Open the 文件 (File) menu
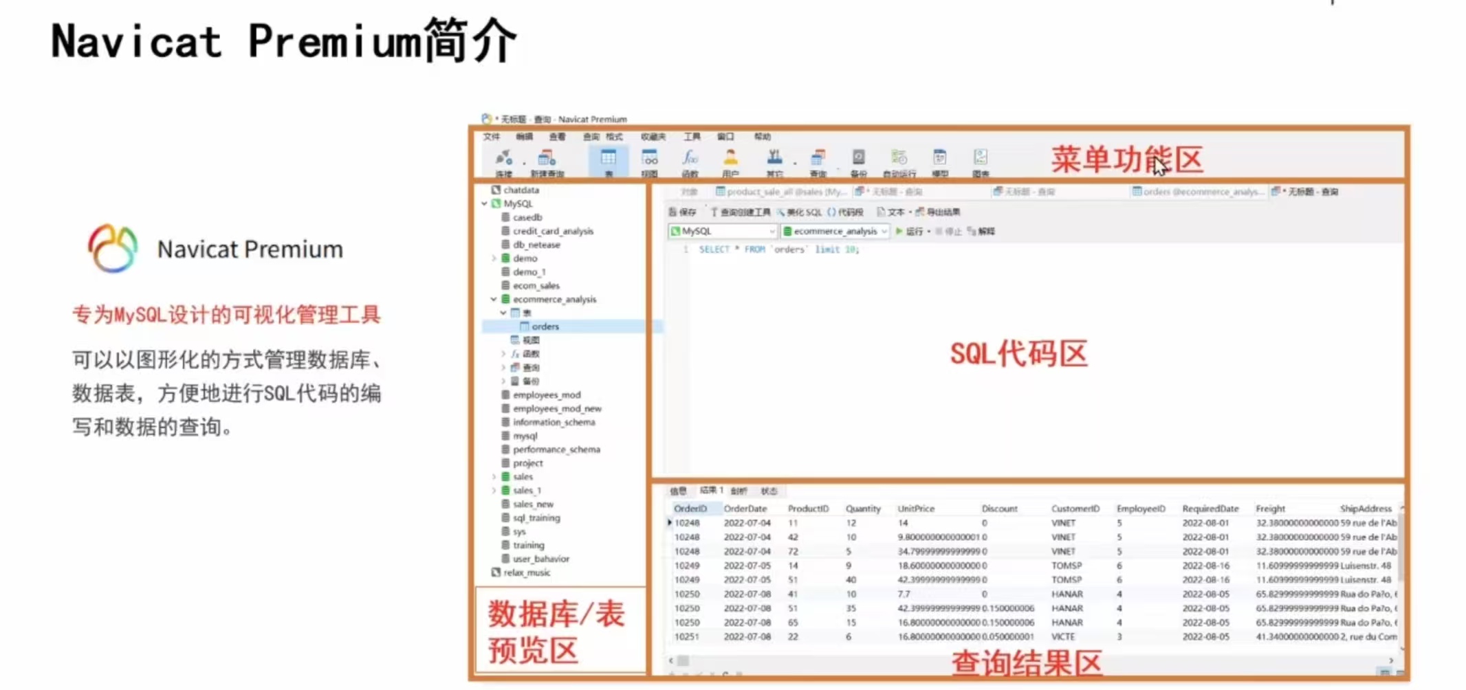Image resolution: width=1466 pixels, height=690 pixels. coord(491,137)
